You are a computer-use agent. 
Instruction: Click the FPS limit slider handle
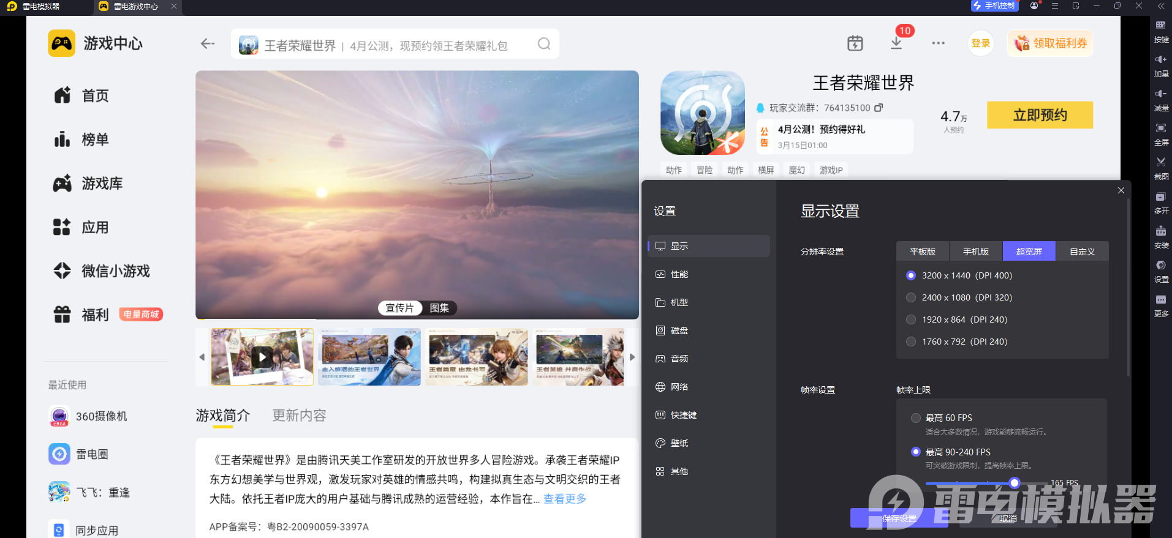[x=1015, y=483]
